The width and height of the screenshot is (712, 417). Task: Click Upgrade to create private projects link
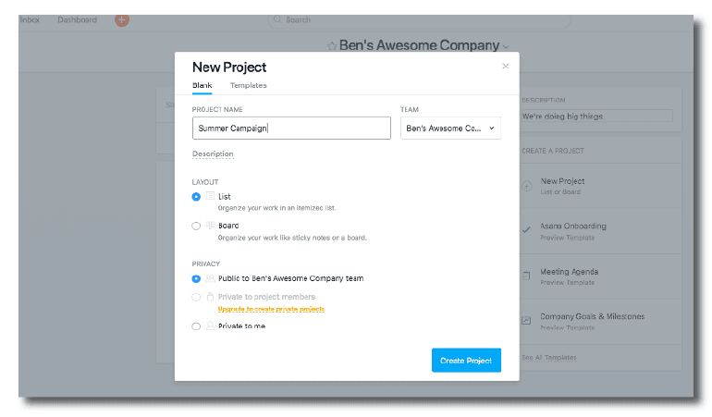[271, 309]
